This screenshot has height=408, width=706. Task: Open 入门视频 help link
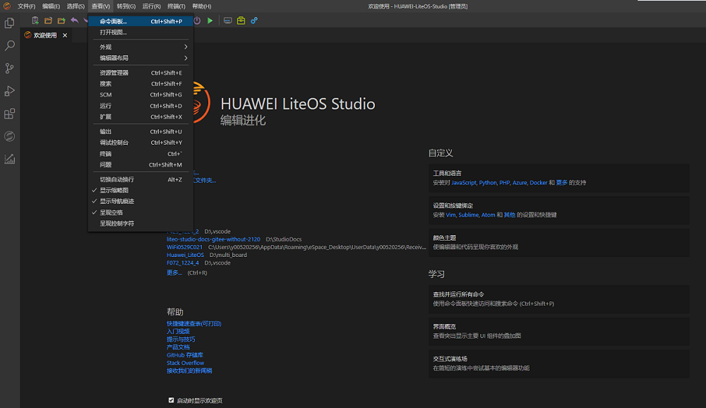(178, 332)
